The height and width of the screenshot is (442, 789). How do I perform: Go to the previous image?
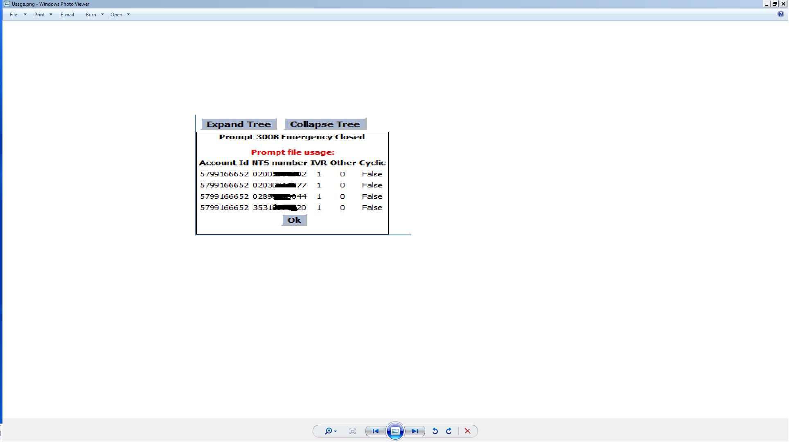(x=375, y=431)
